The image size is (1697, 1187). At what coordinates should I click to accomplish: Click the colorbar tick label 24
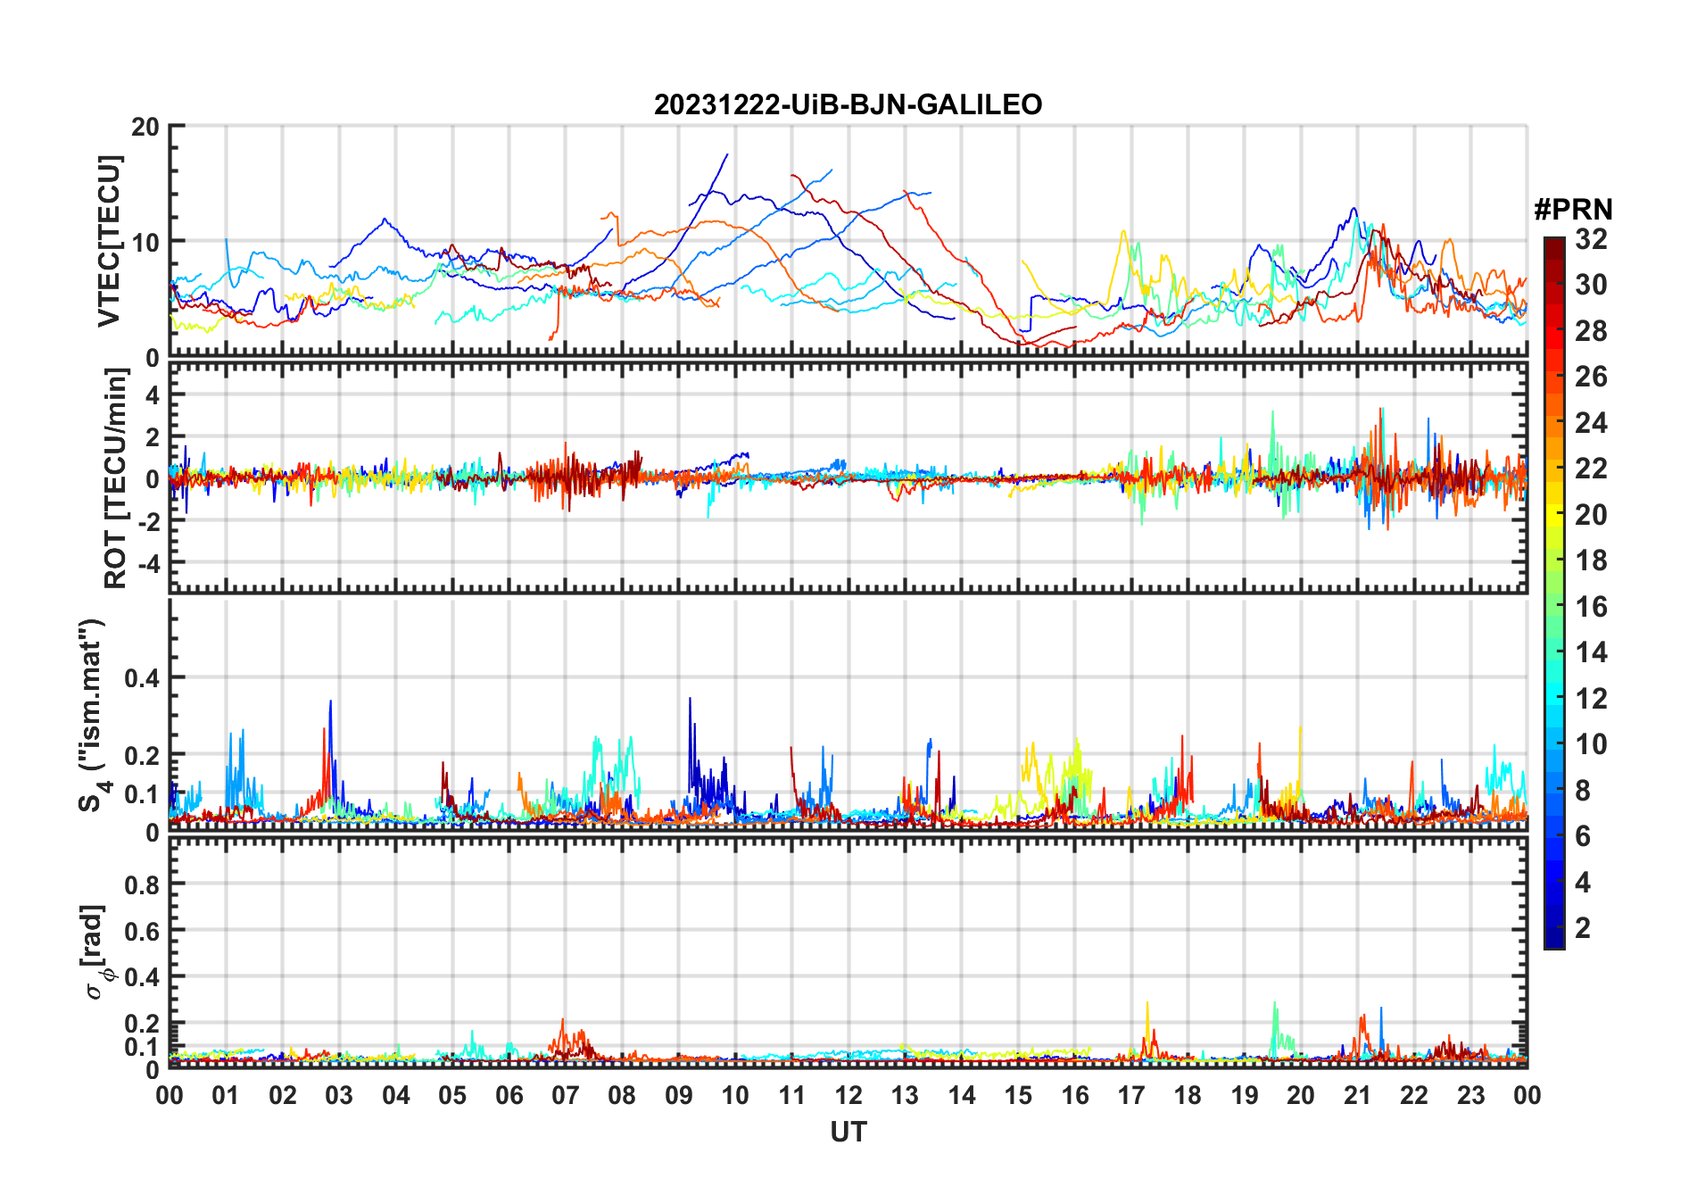(x=1591, y=422)
